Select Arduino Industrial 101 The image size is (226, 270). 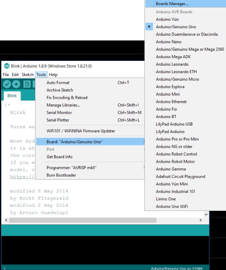tap(185, 192)
